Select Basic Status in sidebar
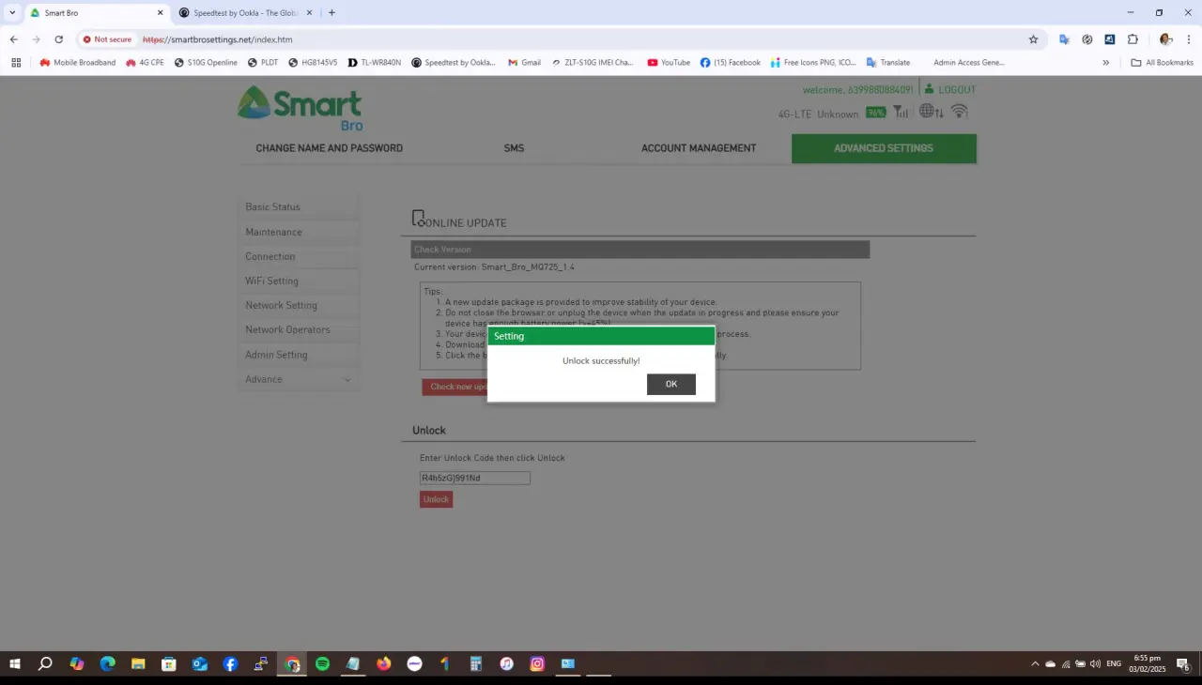Viewport: 1202px width, 685px height. click(299, 206)
